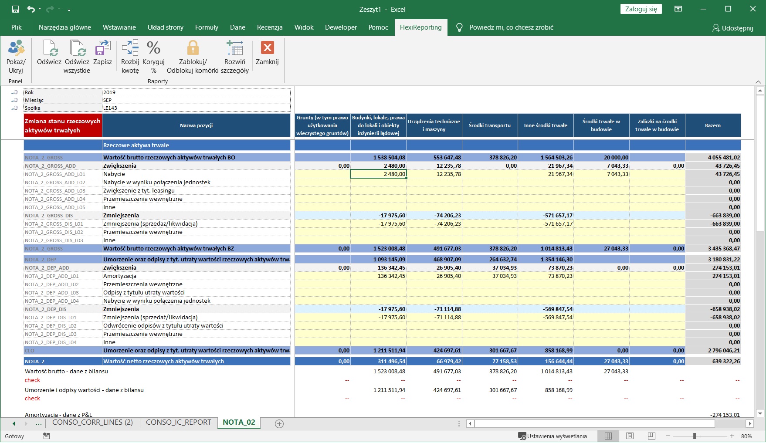766x443 pixels.
Task: Click Odśwież wszystkie icon
Action: [x=77, y=48]
